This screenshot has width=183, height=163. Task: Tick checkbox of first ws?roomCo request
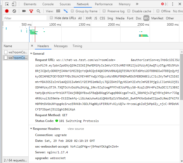coord(6,52)
